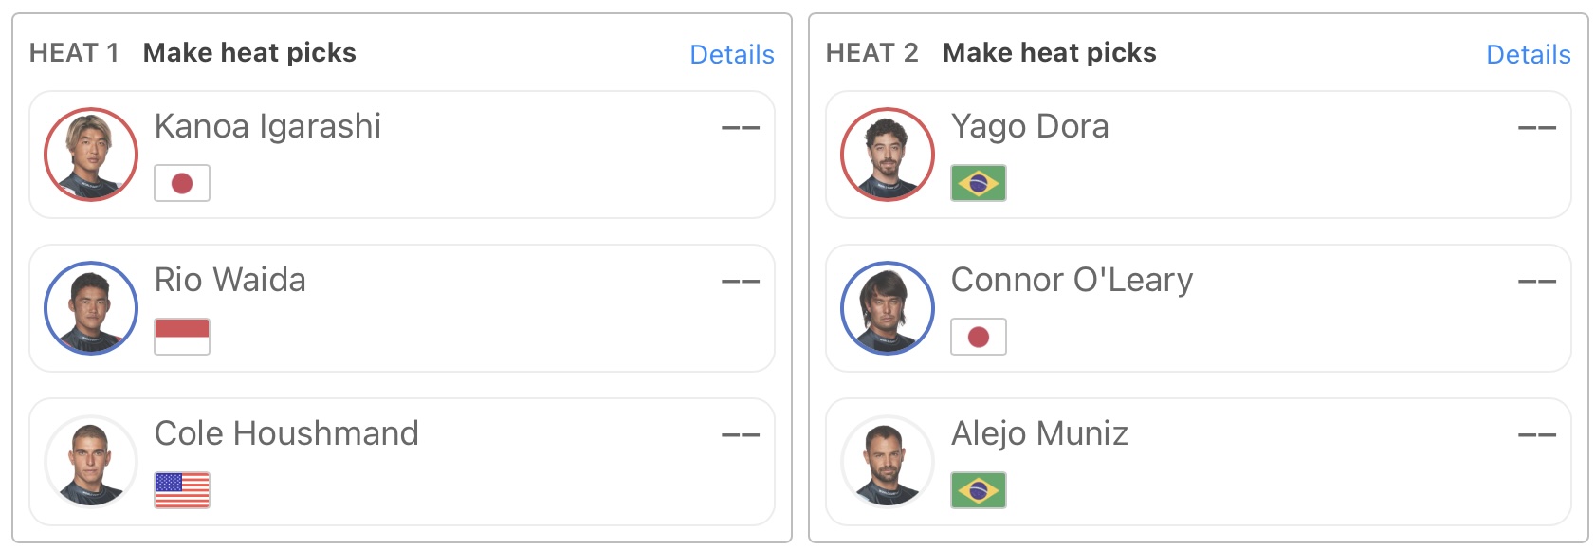Click USA flag icon under Cole Houshmand
The height and width of the screenshot is (550, 1595).
tap(182, 490)
